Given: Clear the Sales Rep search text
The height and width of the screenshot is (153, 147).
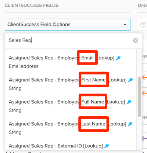Looking at the screenshot, I should click(x=136, y=40).
